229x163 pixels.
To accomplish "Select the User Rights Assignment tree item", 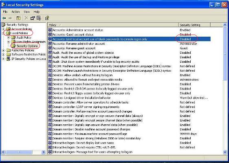I will click(x=31, y=42).
